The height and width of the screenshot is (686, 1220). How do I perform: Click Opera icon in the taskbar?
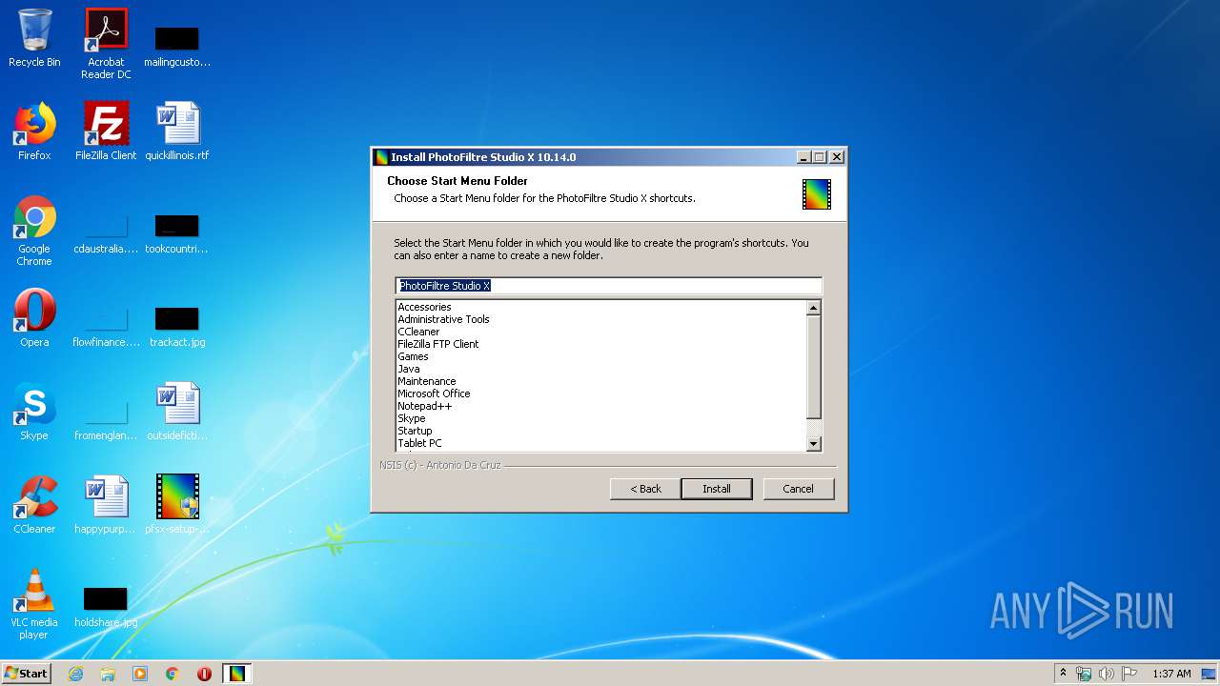[204, 674]
